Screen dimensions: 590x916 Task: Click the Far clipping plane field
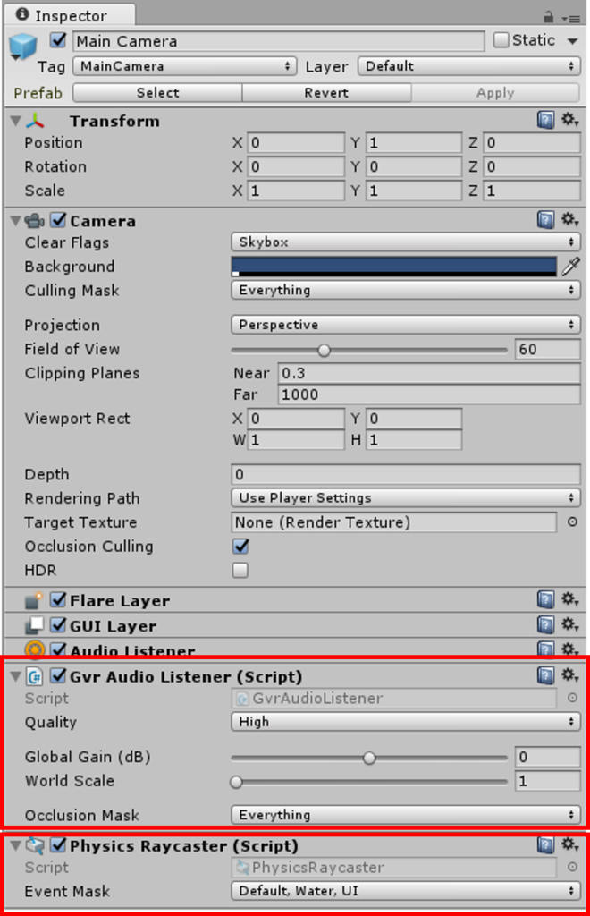coord(429,394)
